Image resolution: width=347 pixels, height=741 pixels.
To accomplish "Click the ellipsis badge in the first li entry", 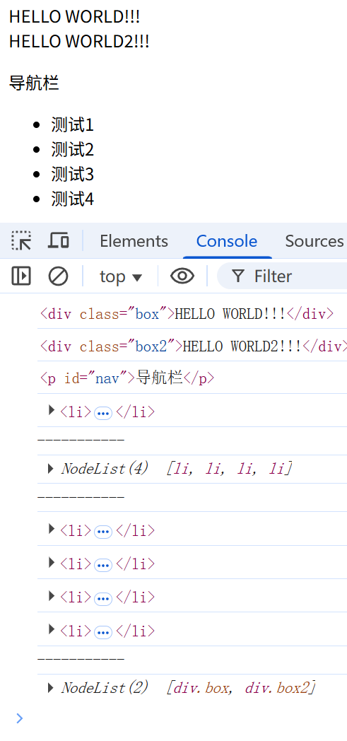I will (x=103, y=414).
